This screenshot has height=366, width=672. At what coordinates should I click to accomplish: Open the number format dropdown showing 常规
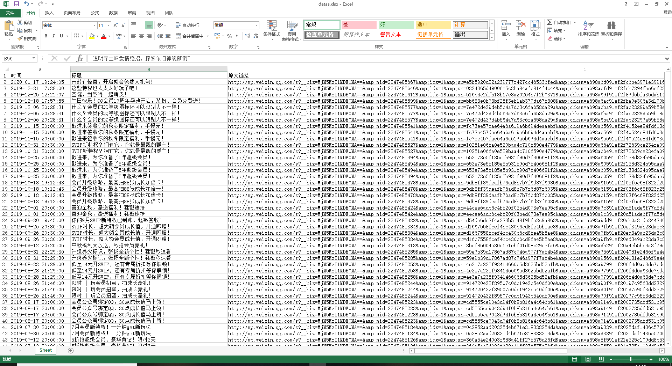click(x=257, y=25)
